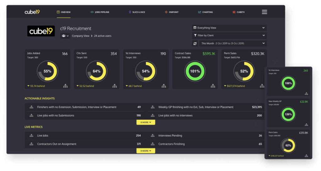Open the OnPoint tab
The image size is (321, 171).
(171, 12)
